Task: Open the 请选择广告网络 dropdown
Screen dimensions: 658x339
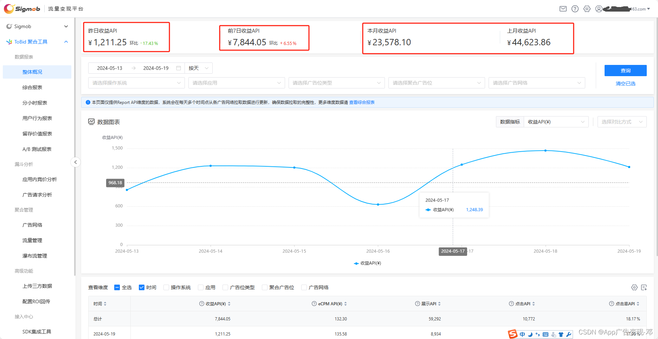Action: coord(537,83)
